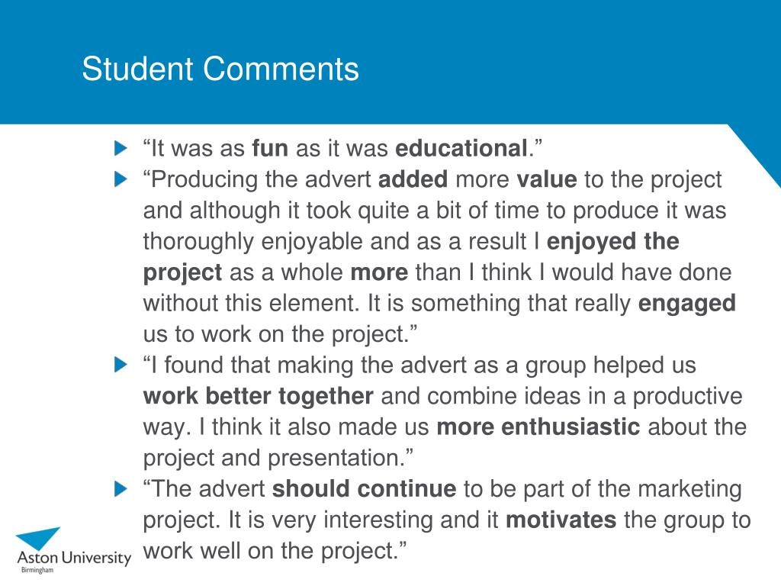The height and width of the screenshot is (586, 781).
Task: Click the bold phrase more enthusiastic
Action: [x=538, y=427]
